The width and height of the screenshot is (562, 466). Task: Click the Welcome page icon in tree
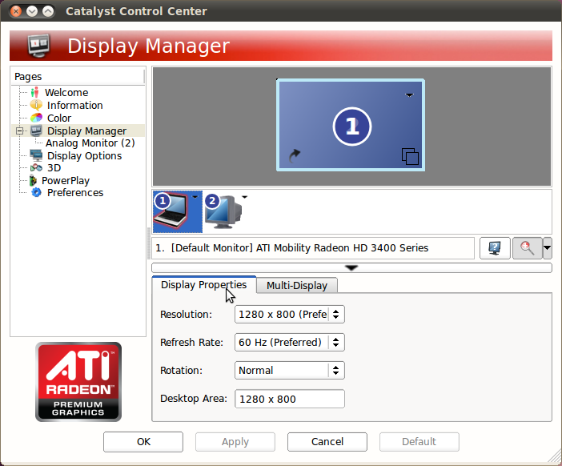pos(34,93)
